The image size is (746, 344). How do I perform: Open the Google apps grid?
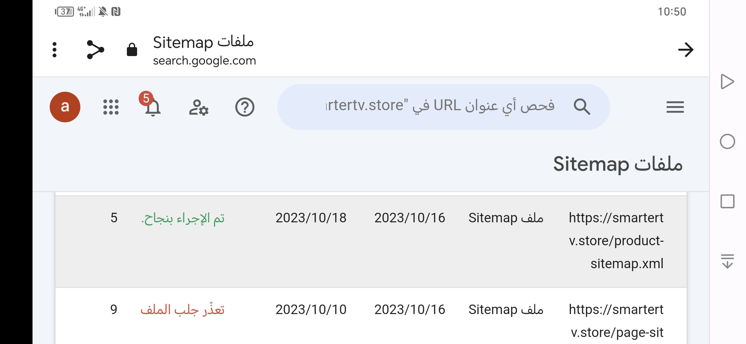pos(111,107)
